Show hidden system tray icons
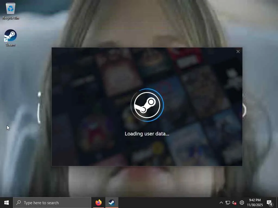 click(221, 203)
